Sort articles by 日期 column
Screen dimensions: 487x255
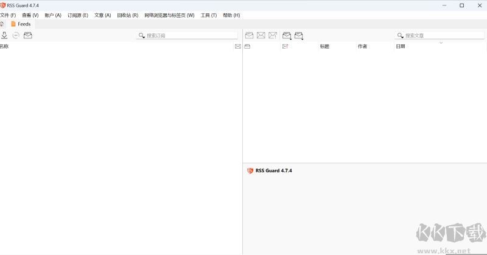(401, 46)
